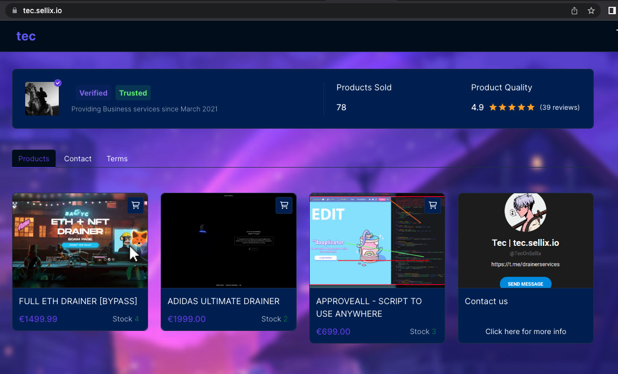Click the "Product Quality" heading
Screen dimensions: 618x374
pyautogui.click(x=501, y=88)
